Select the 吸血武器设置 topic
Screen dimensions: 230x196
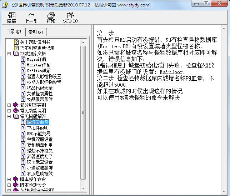tap(40, 162)
